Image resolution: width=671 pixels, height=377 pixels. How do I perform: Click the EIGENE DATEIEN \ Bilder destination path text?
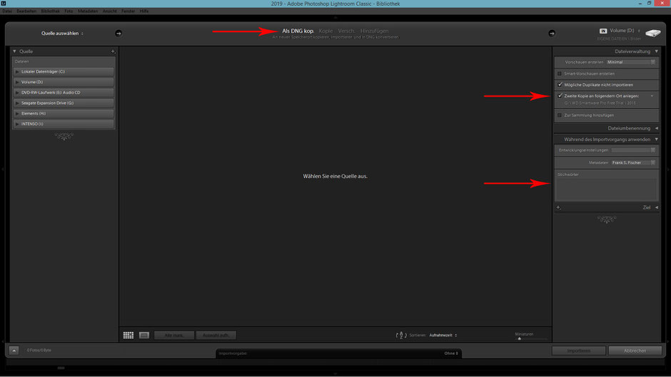[619, 39]
